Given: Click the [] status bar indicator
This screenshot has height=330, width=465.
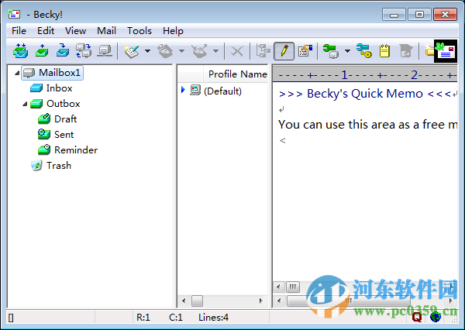Looking at the screenshot, I should [11, 318].
